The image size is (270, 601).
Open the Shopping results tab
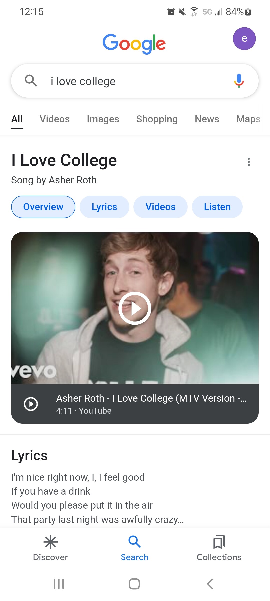pyautogui.click(x=157, y=119)
